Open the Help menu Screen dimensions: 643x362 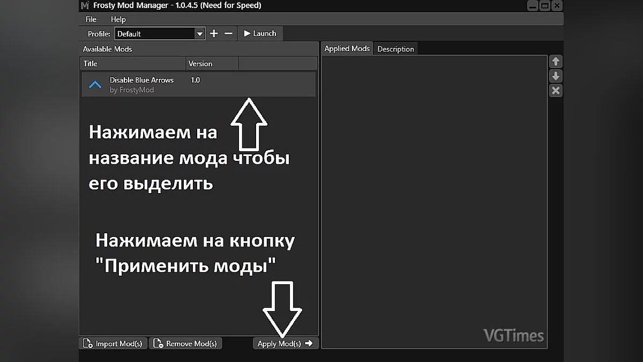pyautogui.click(x=118, y=19)
